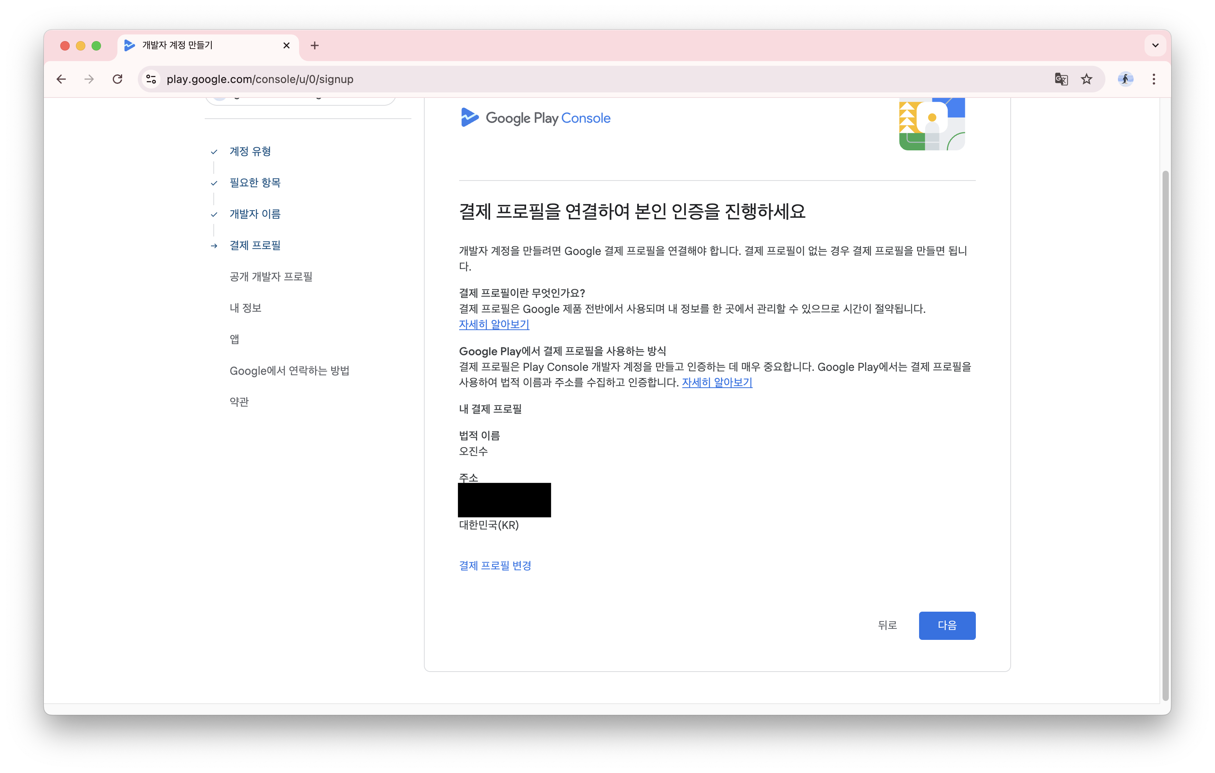1215x773 pixels.
Task: Expand the chevron at the window's top right
Action: [x=1155, y=45]
